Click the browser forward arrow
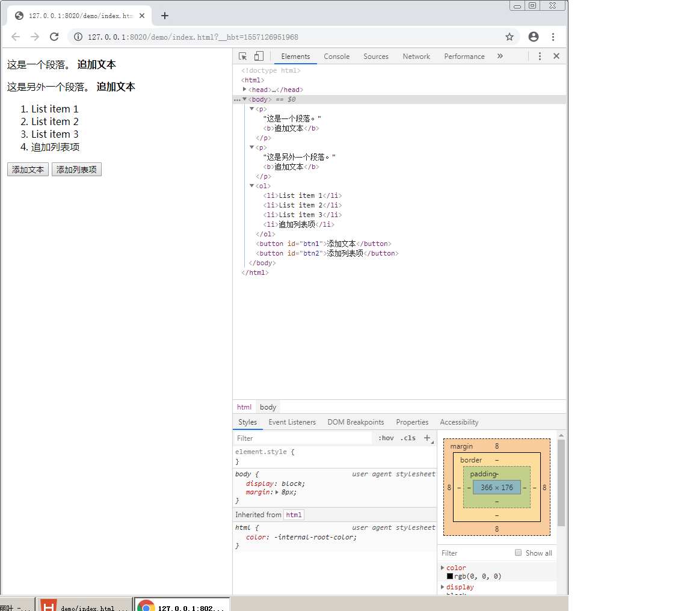The height and width of the screenshot is (611, 693). [35, 37]
